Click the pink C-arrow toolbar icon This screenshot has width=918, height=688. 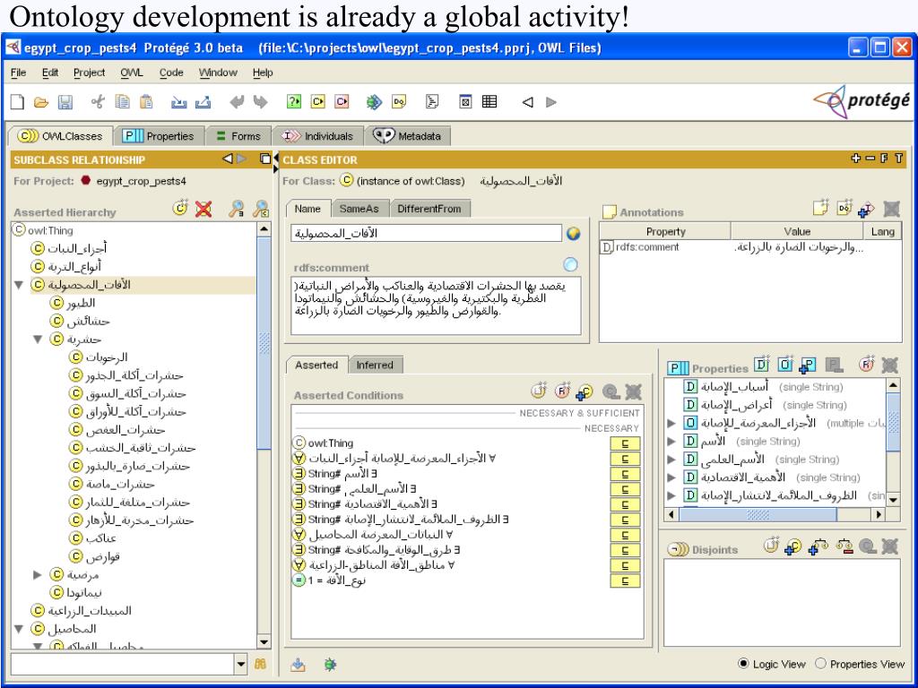point(342,102)
